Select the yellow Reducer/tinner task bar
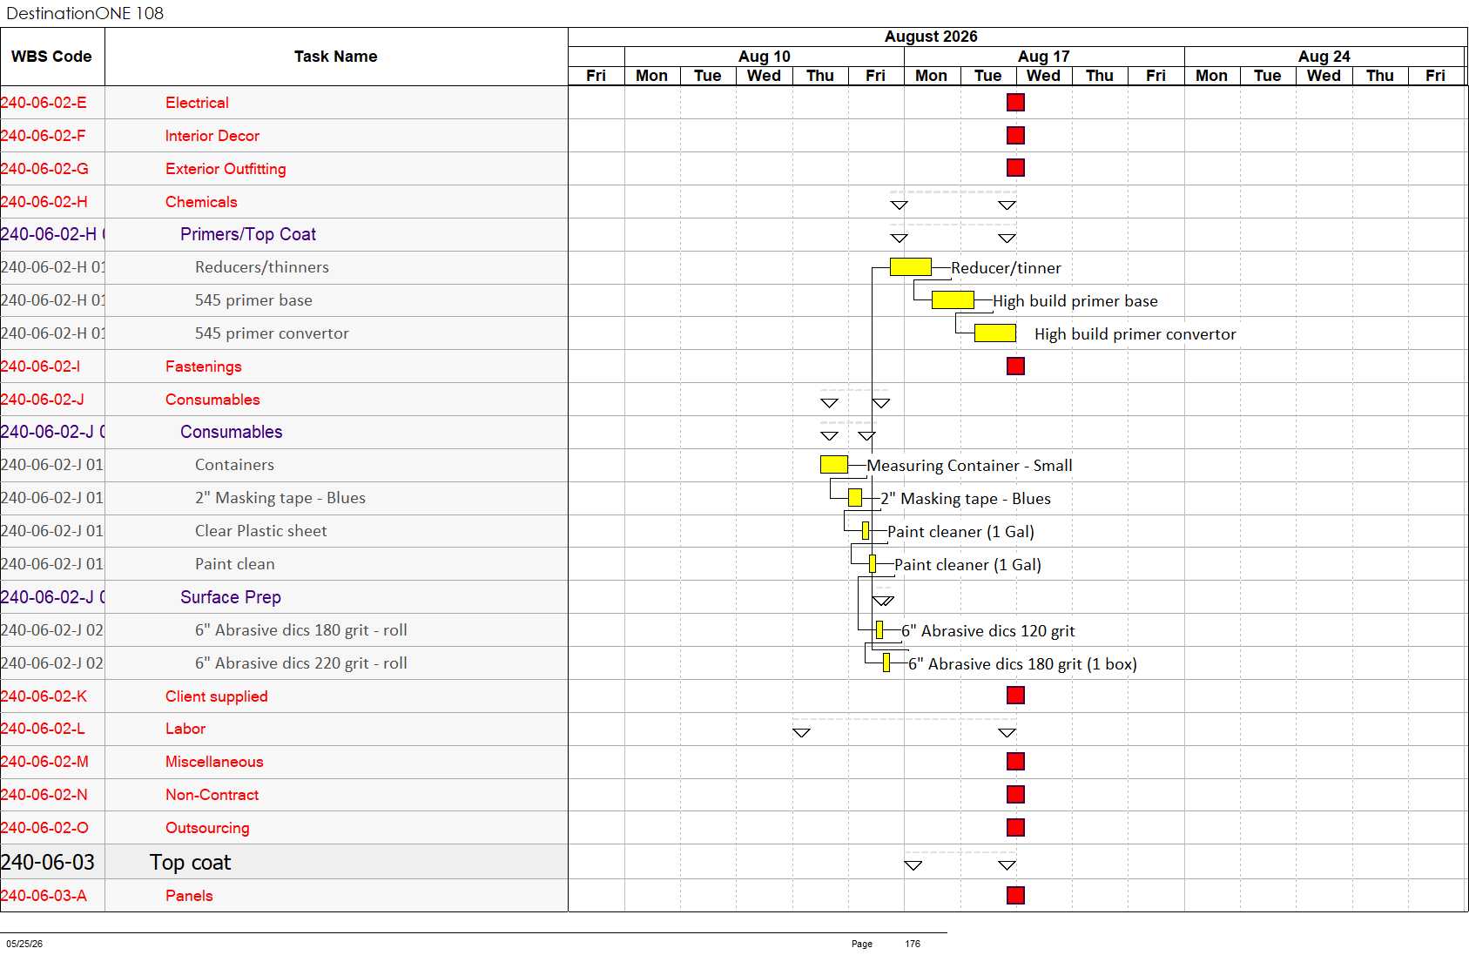 [911, 266]
